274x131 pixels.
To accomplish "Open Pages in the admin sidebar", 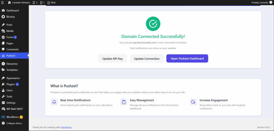I will coord(14,43).
